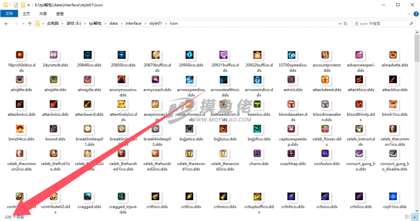
Task: Switch to details view layout
Action: [408, 217]
